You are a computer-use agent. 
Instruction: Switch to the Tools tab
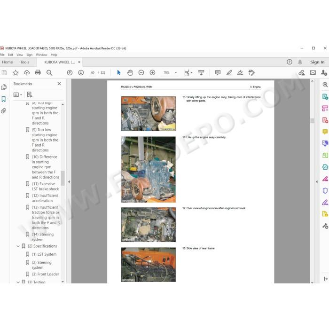[25, 62]
